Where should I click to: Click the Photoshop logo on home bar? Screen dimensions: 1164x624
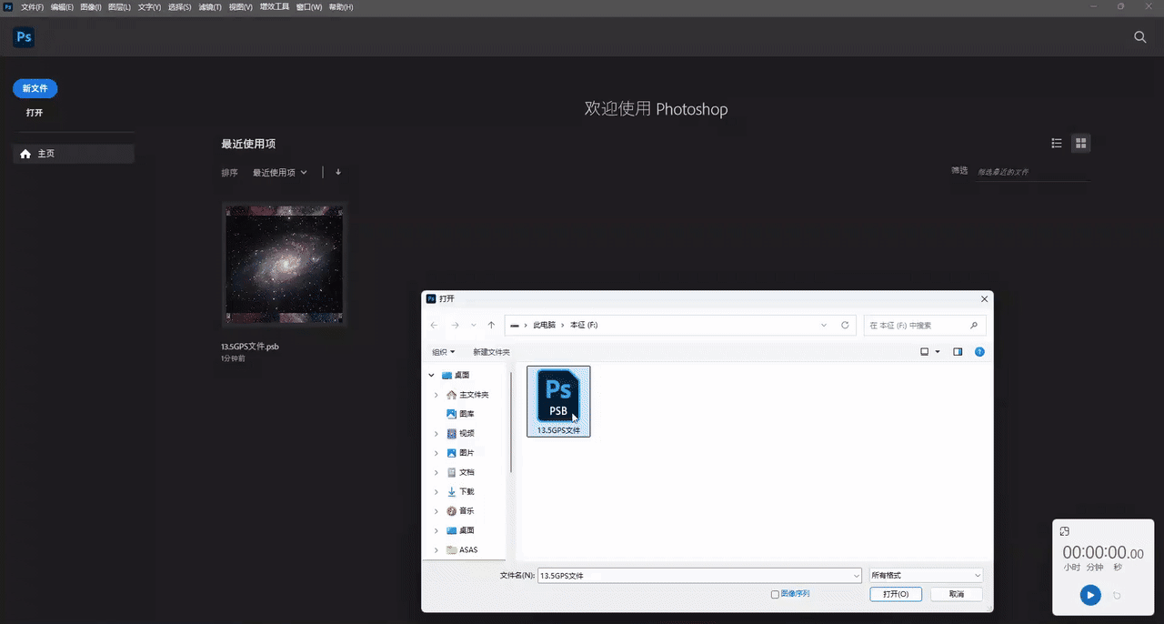[x=24, y=37]
